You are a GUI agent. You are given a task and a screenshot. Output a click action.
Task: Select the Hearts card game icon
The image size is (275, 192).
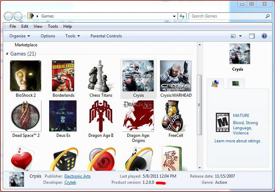click(22, 158)
